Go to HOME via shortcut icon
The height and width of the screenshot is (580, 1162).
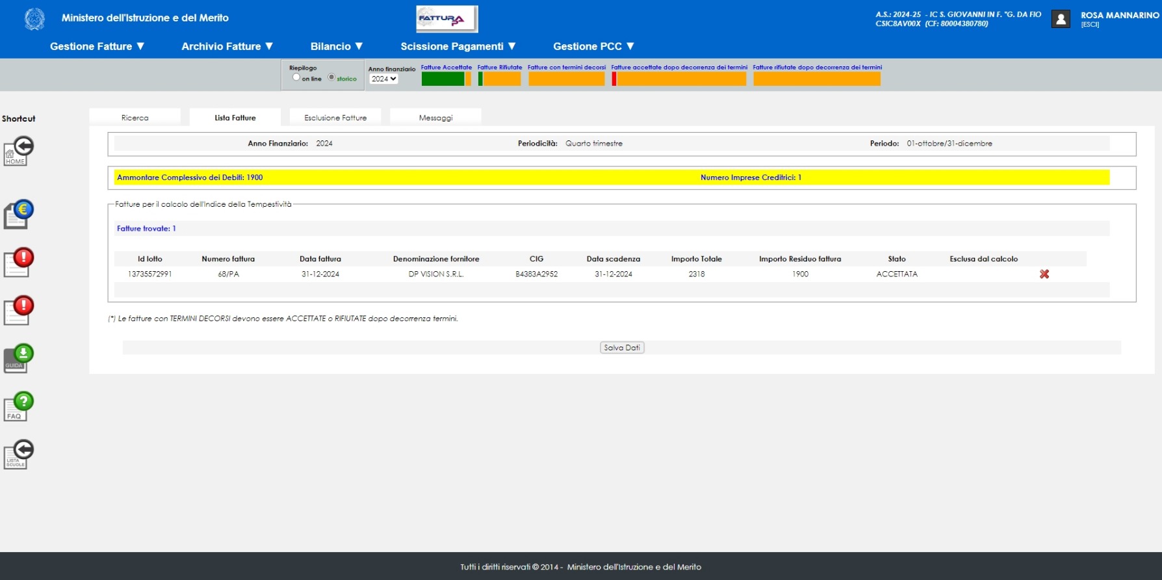(18, 151)
